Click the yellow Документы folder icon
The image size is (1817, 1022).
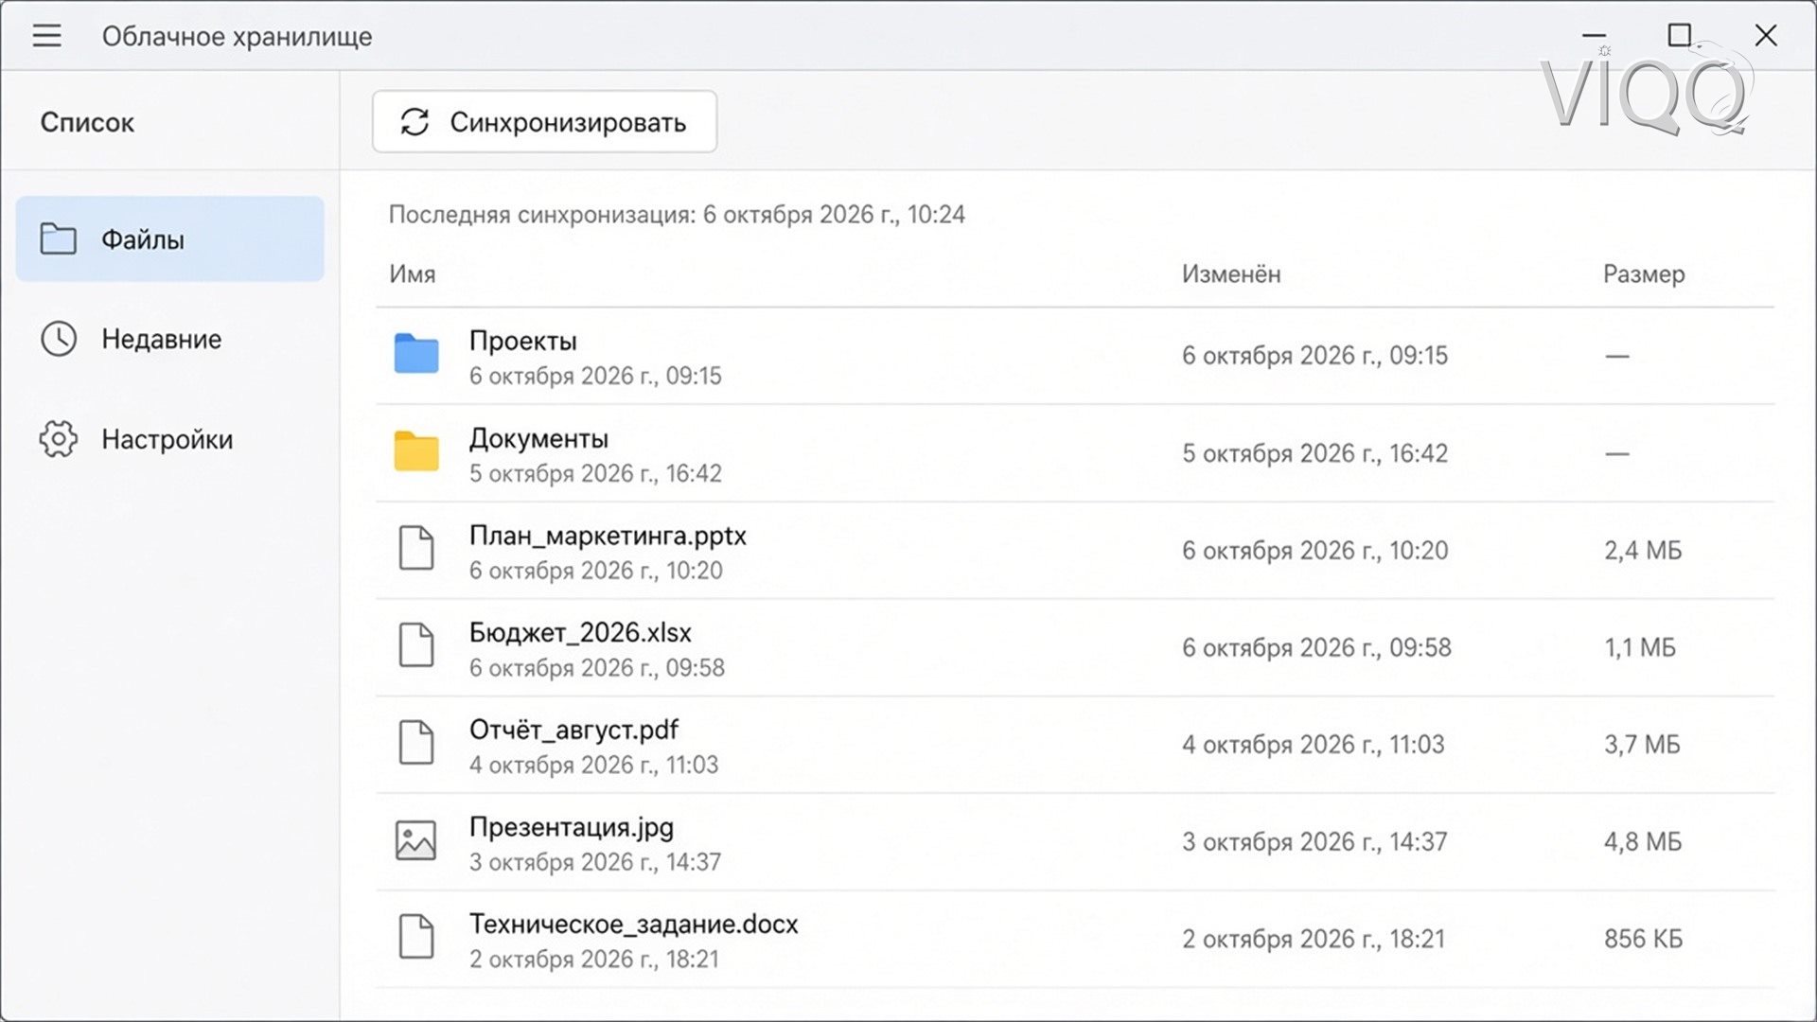coord(416,451)
